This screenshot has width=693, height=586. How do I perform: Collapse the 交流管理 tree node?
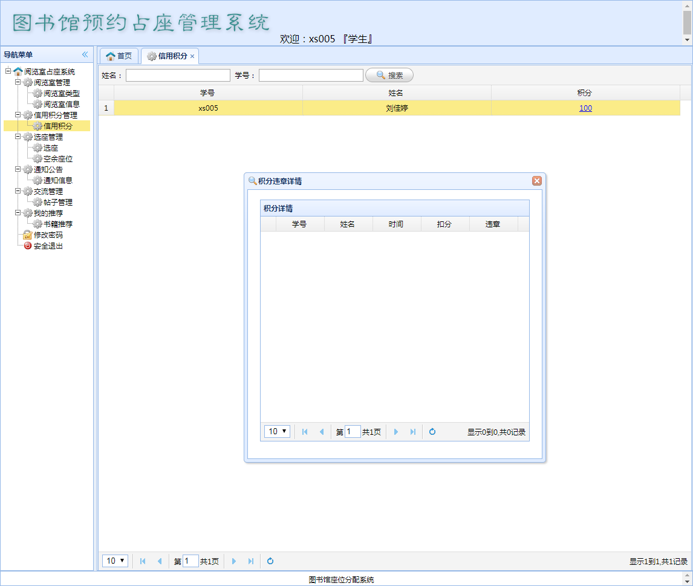[18, 190]
